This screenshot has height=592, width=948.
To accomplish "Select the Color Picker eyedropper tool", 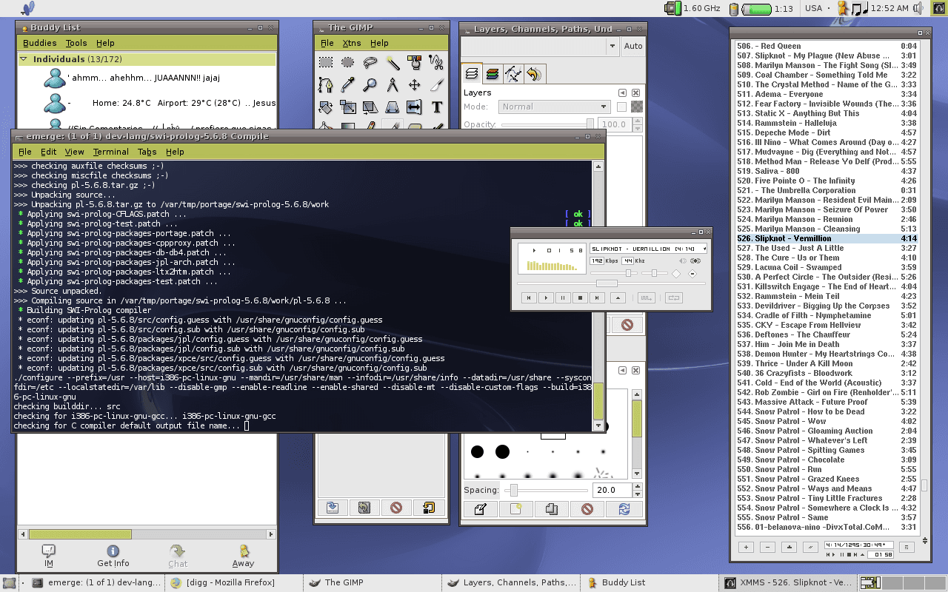I will coord(348,85).
